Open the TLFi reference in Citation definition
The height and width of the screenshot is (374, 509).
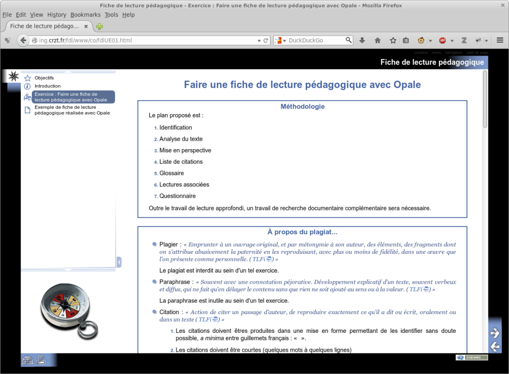(x=209, y=319)
